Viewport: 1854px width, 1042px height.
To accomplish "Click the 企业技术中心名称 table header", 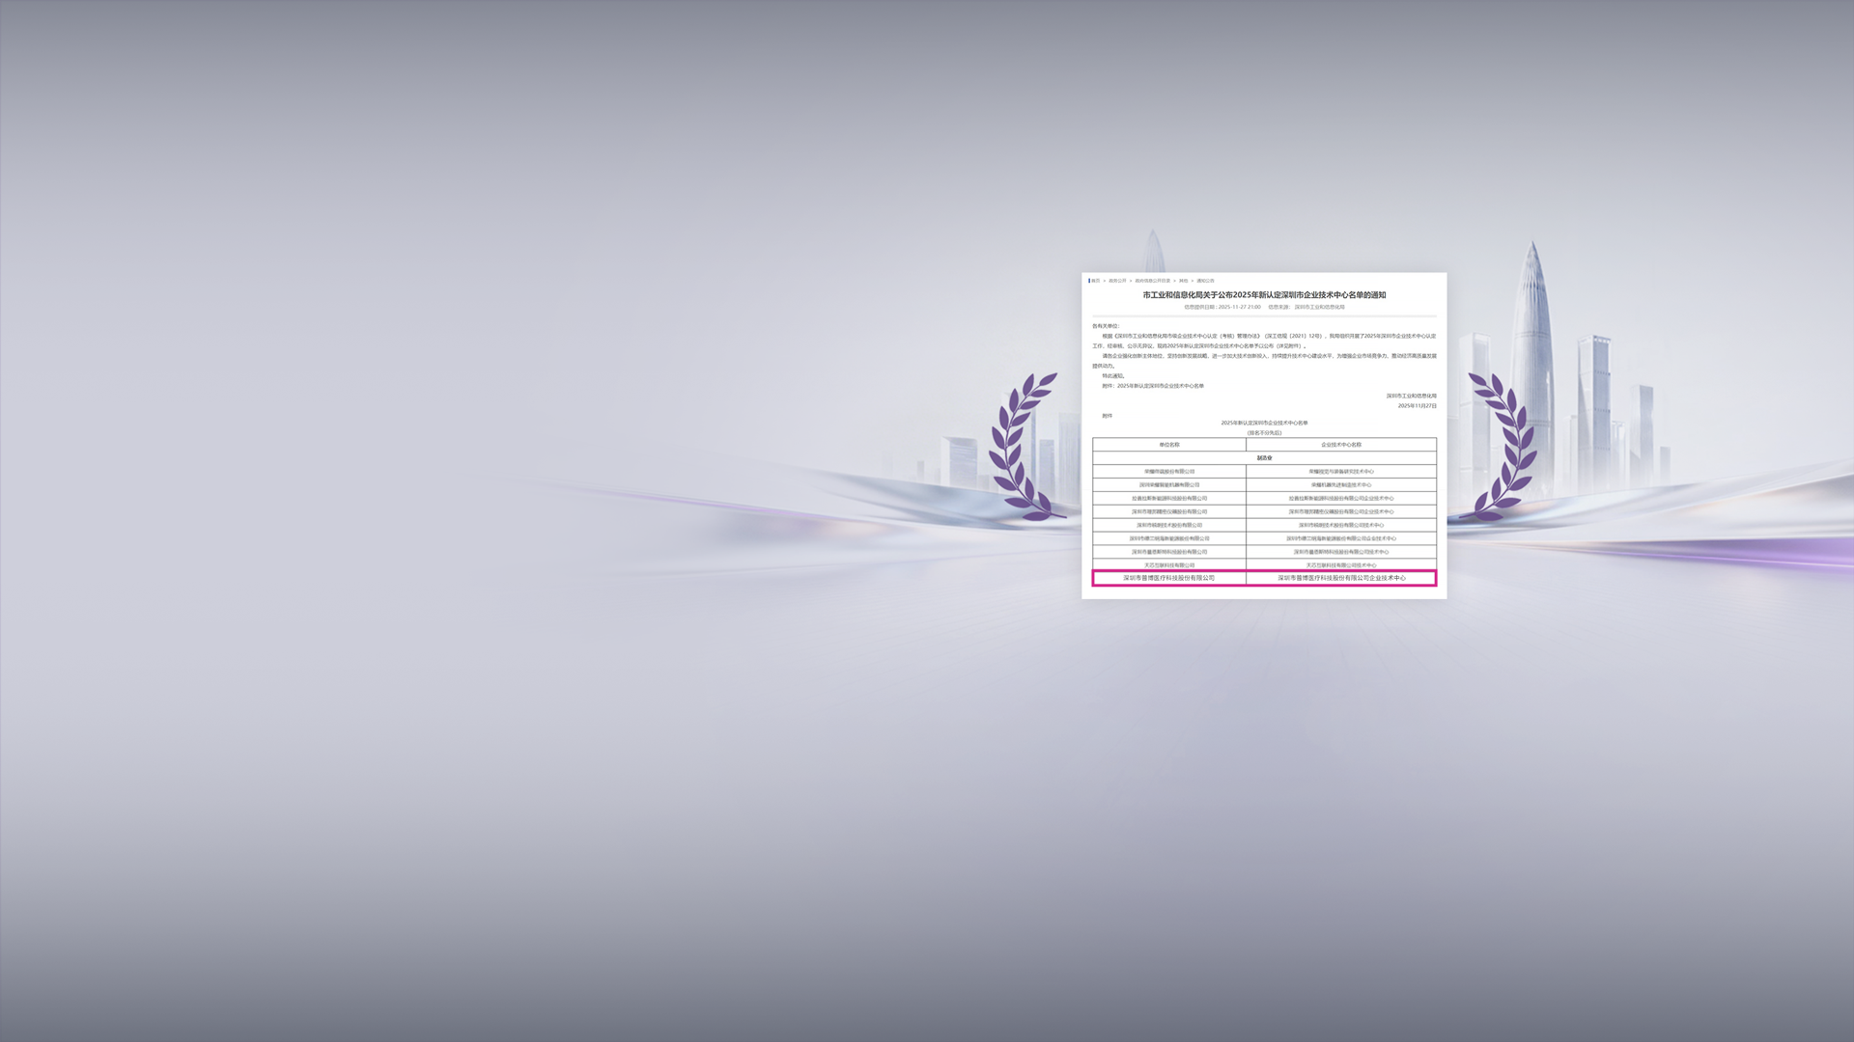I will (x=1340, y=445).
